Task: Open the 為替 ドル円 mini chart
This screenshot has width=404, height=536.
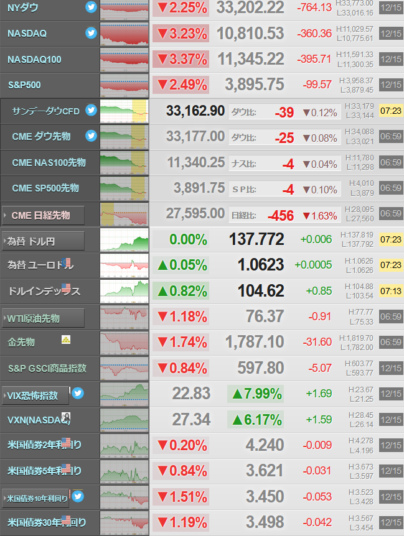Action: coord(124,240)
